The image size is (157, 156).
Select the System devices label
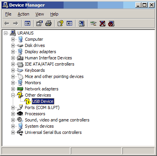tap(39, 126)
